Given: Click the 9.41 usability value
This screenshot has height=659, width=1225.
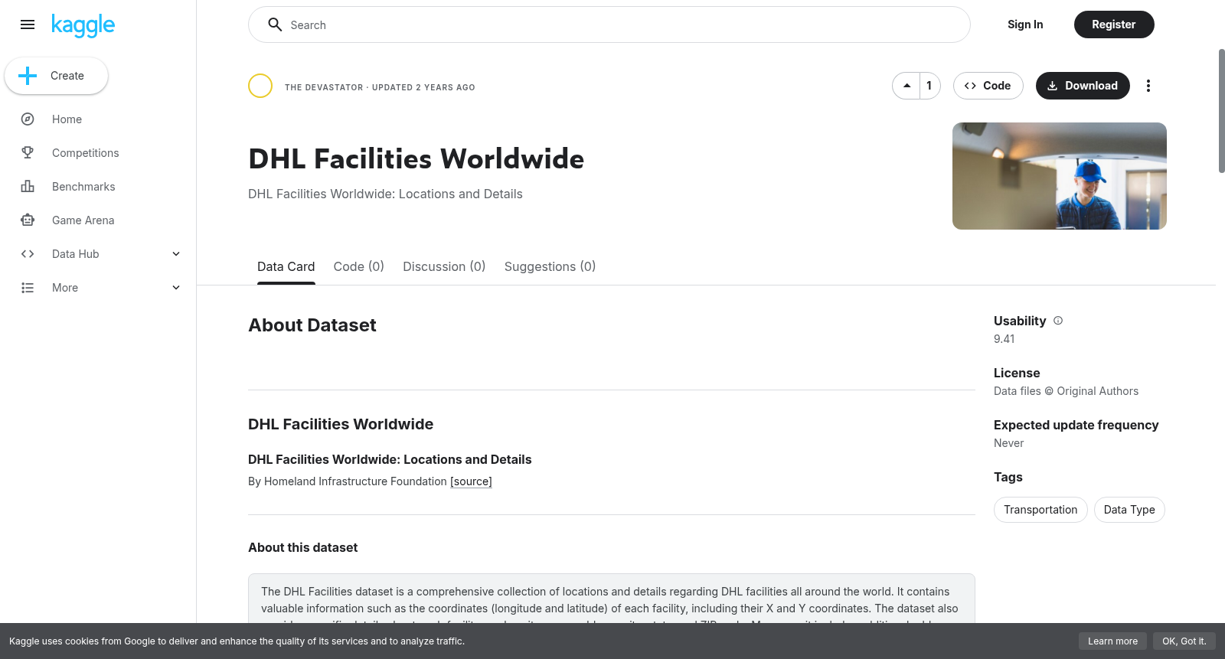Looking at the screenshot, I should pyautogui.click(x=1004, y=339).
